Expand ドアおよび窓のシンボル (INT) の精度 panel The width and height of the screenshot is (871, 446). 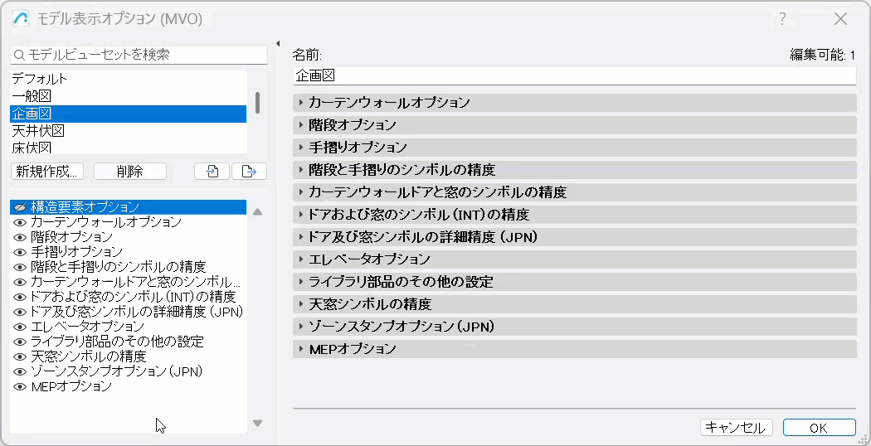pyautogui.click(x=574, y=215)
